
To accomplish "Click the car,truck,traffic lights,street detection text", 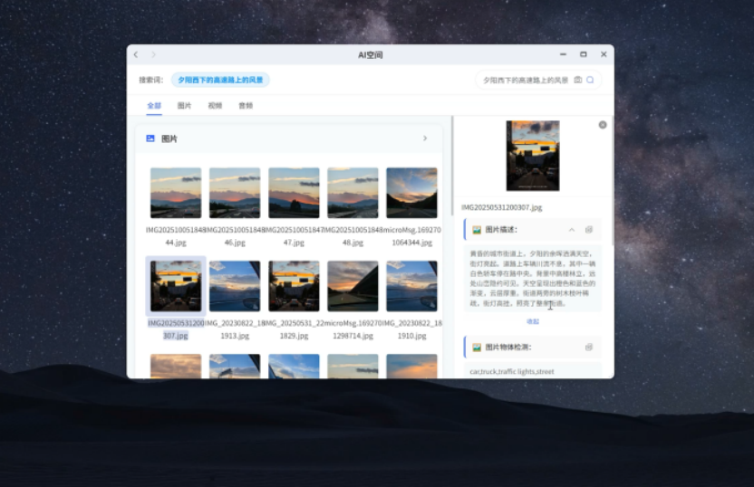I will point(512,371).
